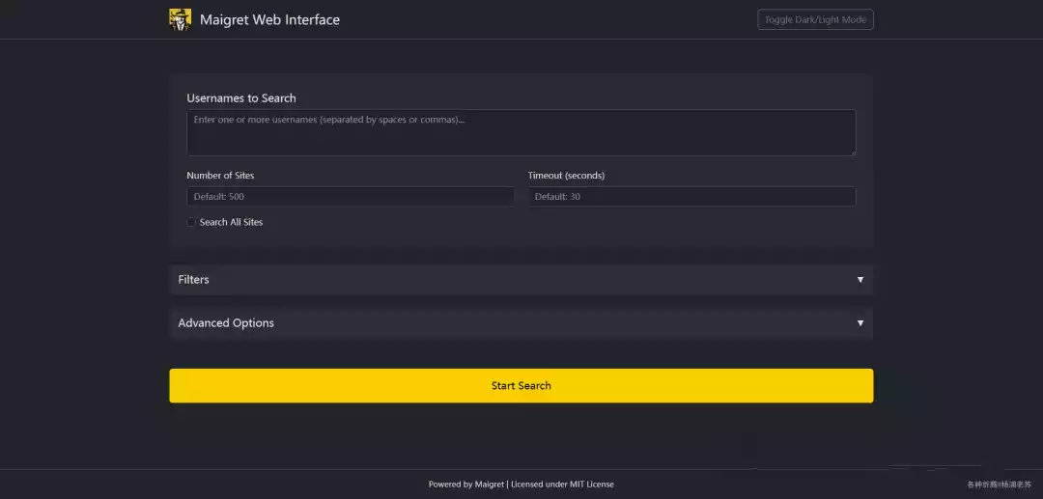
Task: Toggle Dark/Light Mode button
Action: coord(815,20)
